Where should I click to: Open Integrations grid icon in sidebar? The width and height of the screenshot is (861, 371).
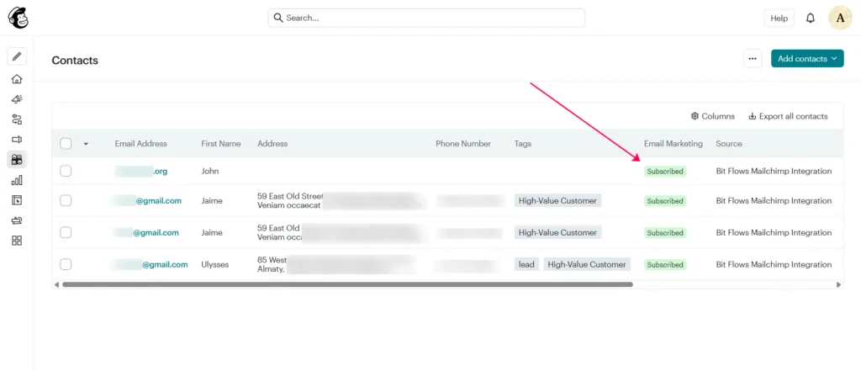click(x=17, y=241)
